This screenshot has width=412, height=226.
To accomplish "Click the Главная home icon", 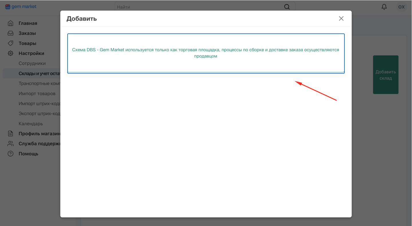I will (x=11, y=23).
